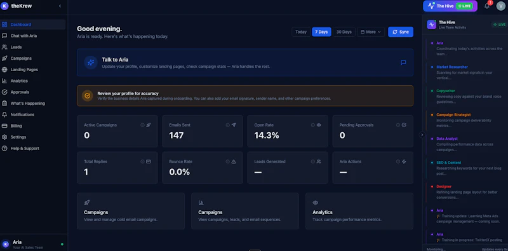This screenshot has height=251, width=508.
Task: Click The Hive panel pulse icon
Action: tap(432, 25)
